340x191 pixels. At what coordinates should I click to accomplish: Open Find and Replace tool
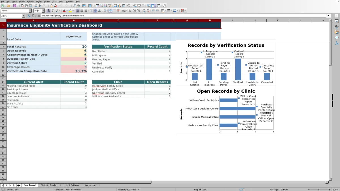click(x=75, y=6)
